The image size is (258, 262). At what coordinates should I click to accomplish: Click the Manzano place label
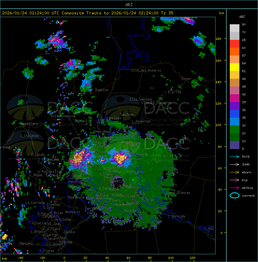tap(26, 243)
